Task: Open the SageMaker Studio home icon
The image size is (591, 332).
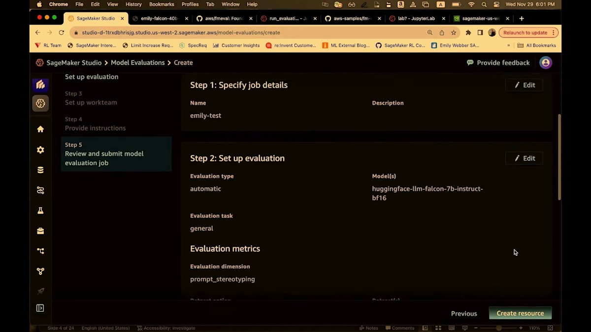Action: pos(40,129)
